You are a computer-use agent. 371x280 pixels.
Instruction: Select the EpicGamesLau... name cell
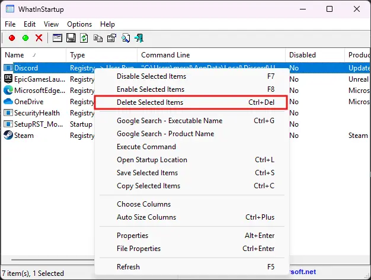point(40,79)
